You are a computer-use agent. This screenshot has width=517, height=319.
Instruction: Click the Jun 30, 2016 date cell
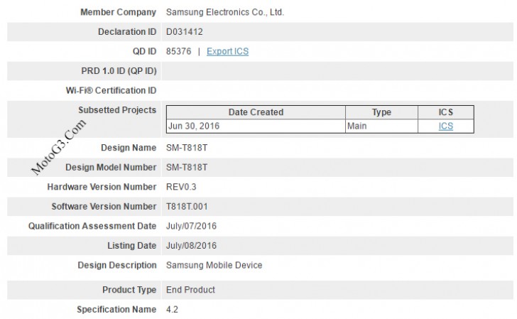(x=256, y=126)
